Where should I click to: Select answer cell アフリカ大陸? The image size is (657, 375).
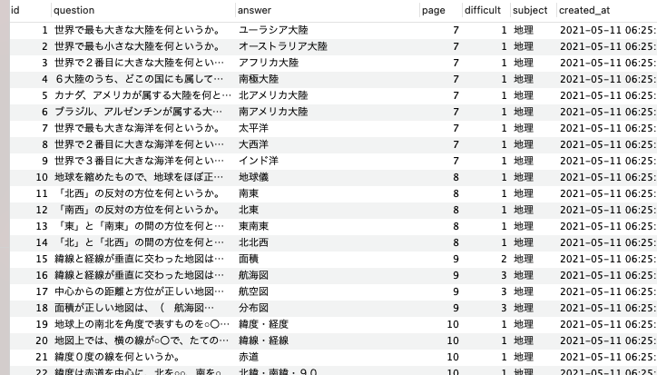(269, 63)
